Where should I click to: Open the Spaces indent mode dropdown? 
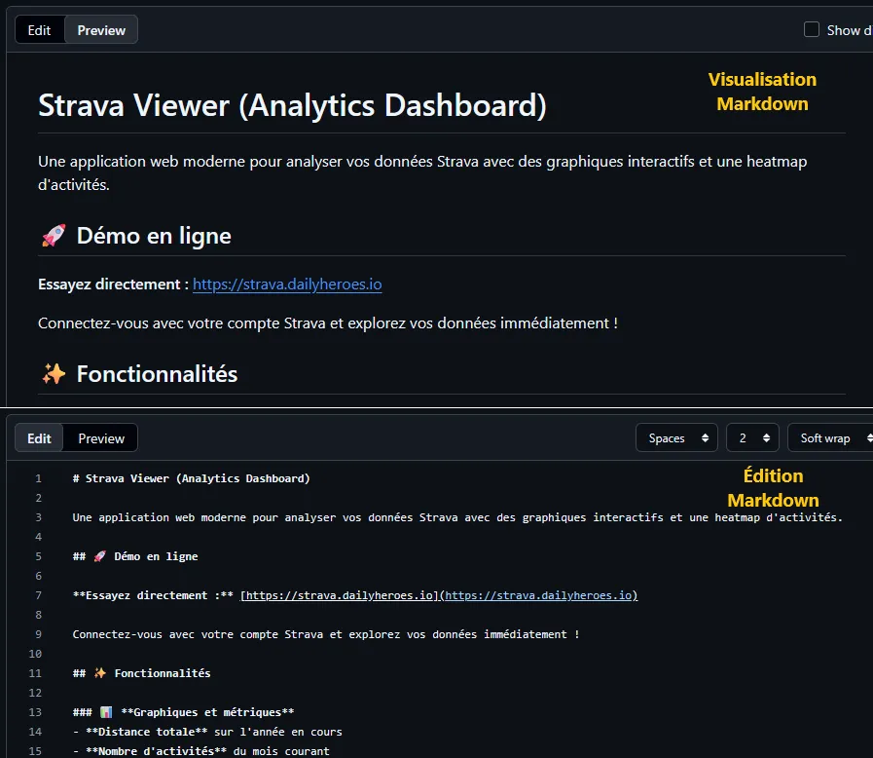677,438
